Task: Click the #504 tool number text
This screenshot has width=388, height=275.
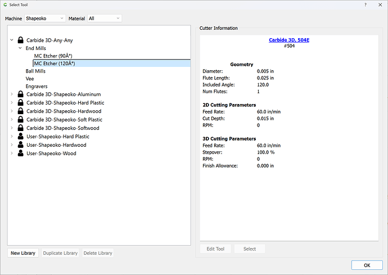Action: click(x=289, y=46)
